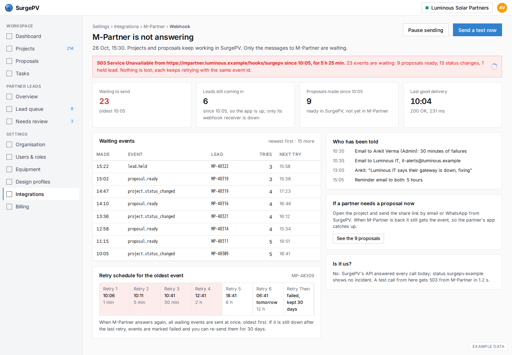Click the Proposals made since 10:05 card
The height and width of the screenshot is (355, 512).
(x=349, y=105)
